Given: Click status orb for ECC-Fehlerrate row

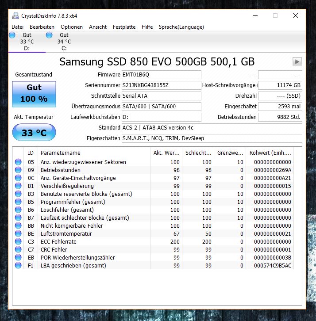Looking at the screenshot, I should (x=18, y=241).
